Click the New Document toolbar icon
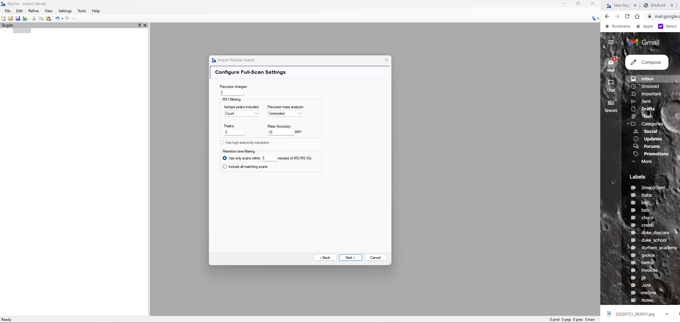Screen dimensions: 680x323 pyautogui.click(x=3, y=18)
